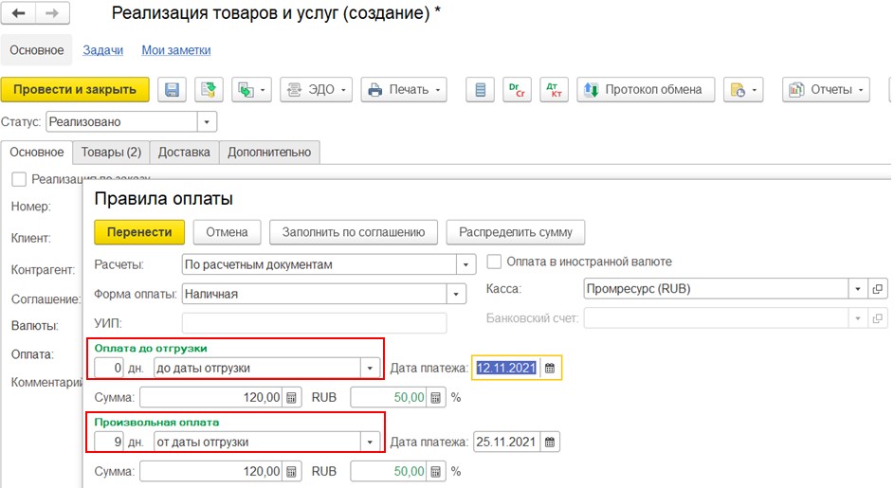Expand the Расчеты dropdown list

pyautogui.click(x=465, y=264)
